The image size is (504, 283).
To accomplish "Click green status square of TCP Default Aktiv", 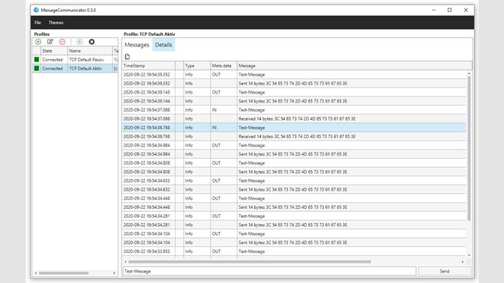I will [x=37, y=68].
